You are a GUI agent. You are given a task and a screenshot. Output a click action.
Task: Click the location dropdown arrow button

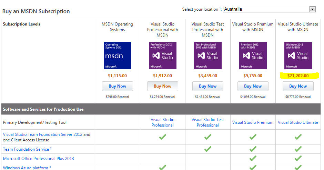(x=312, y=9)
